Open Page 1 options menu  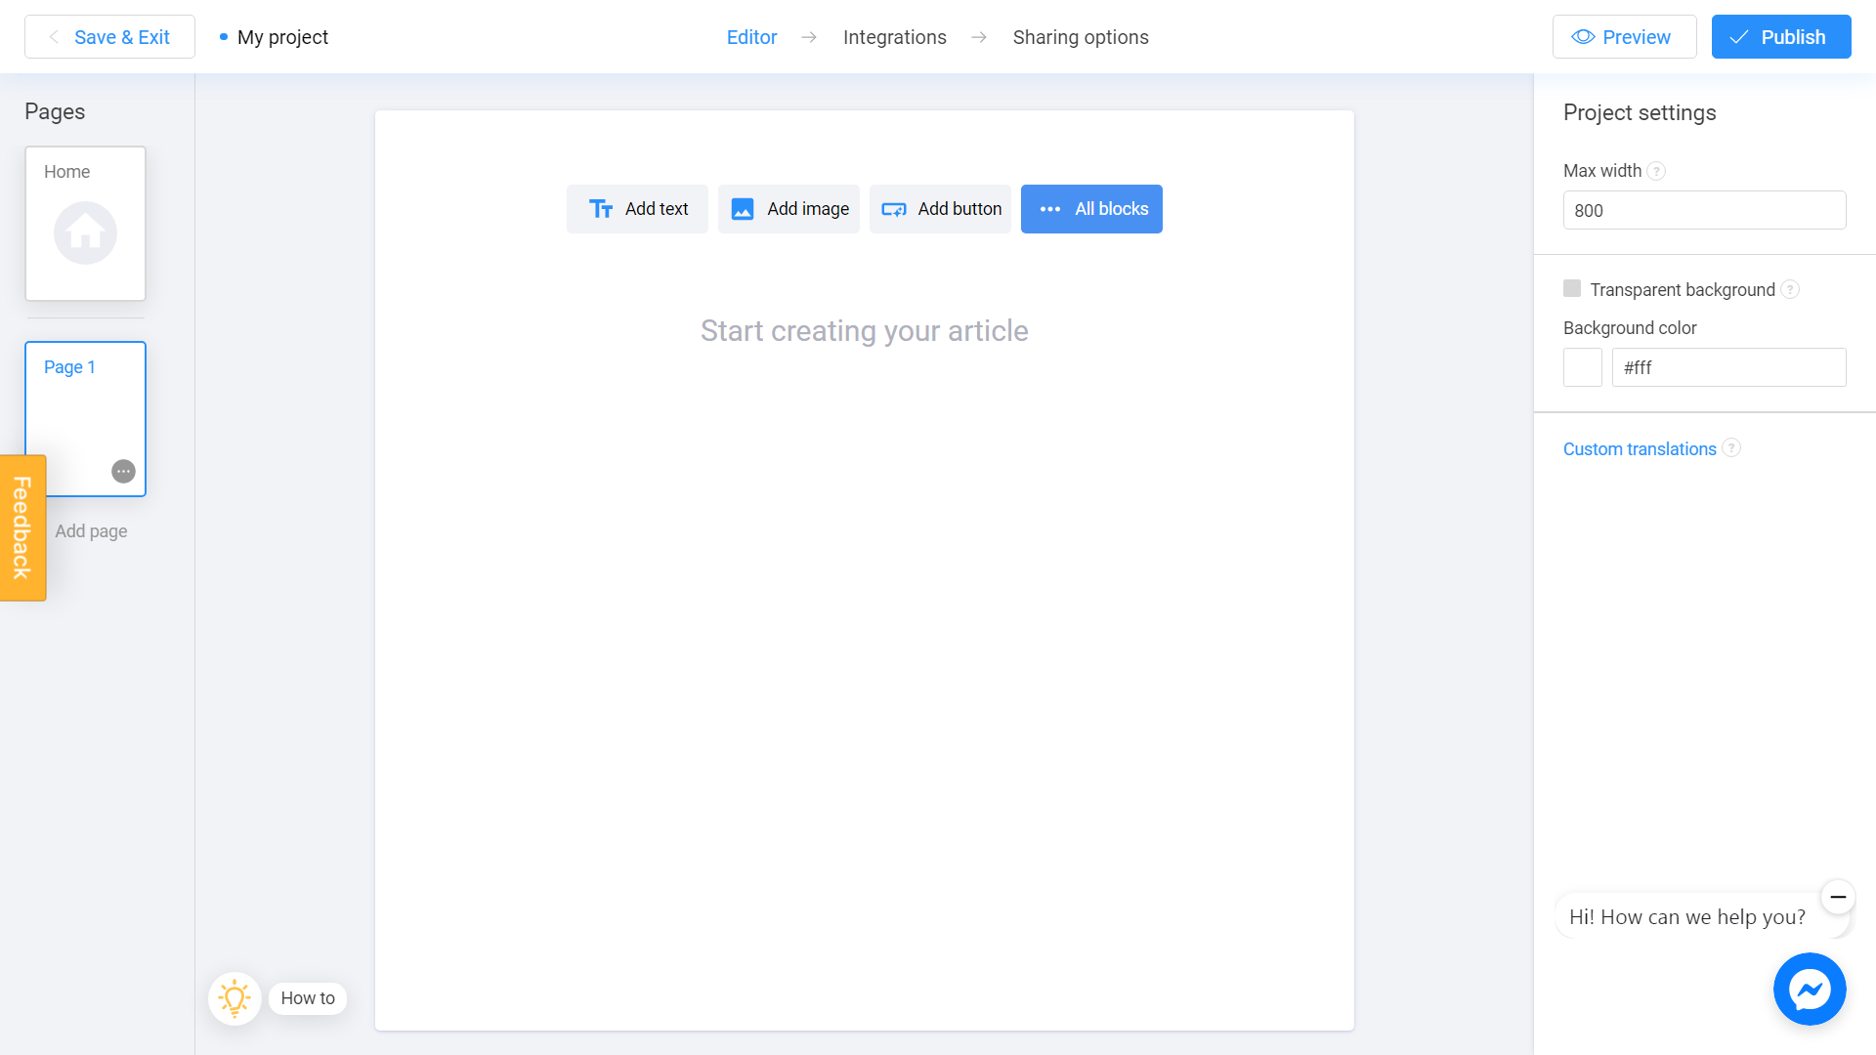coord(124,472)
